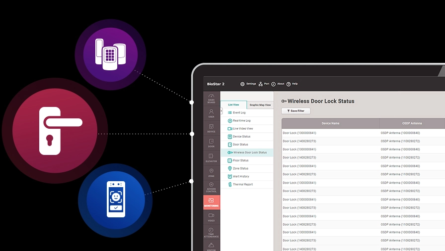Switch to the Graphic Map View tab
The width and height of the screenshot is (445, 251).
(260, 105)
